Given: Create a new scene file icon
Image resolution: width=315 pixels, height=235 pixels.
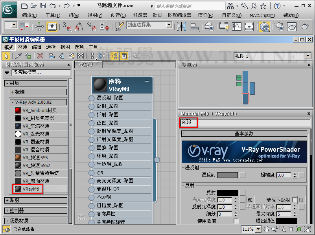Looking at the screenshot, I should point(24,6).
